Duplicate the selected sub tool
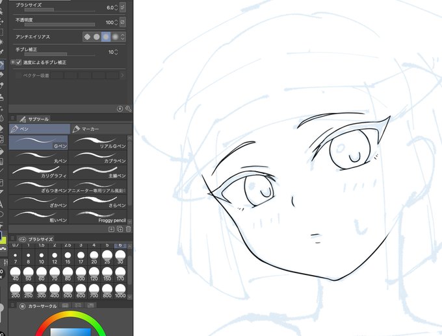 (x=120, y=229)
